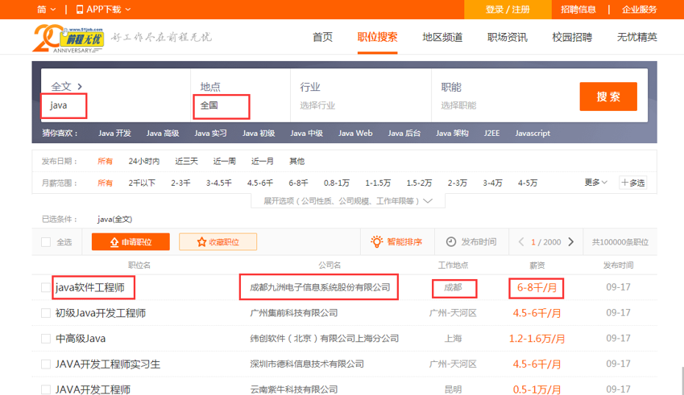
Task: Open the 简 language dropdown
Action: pyautogui.click(x=46, y=9)
